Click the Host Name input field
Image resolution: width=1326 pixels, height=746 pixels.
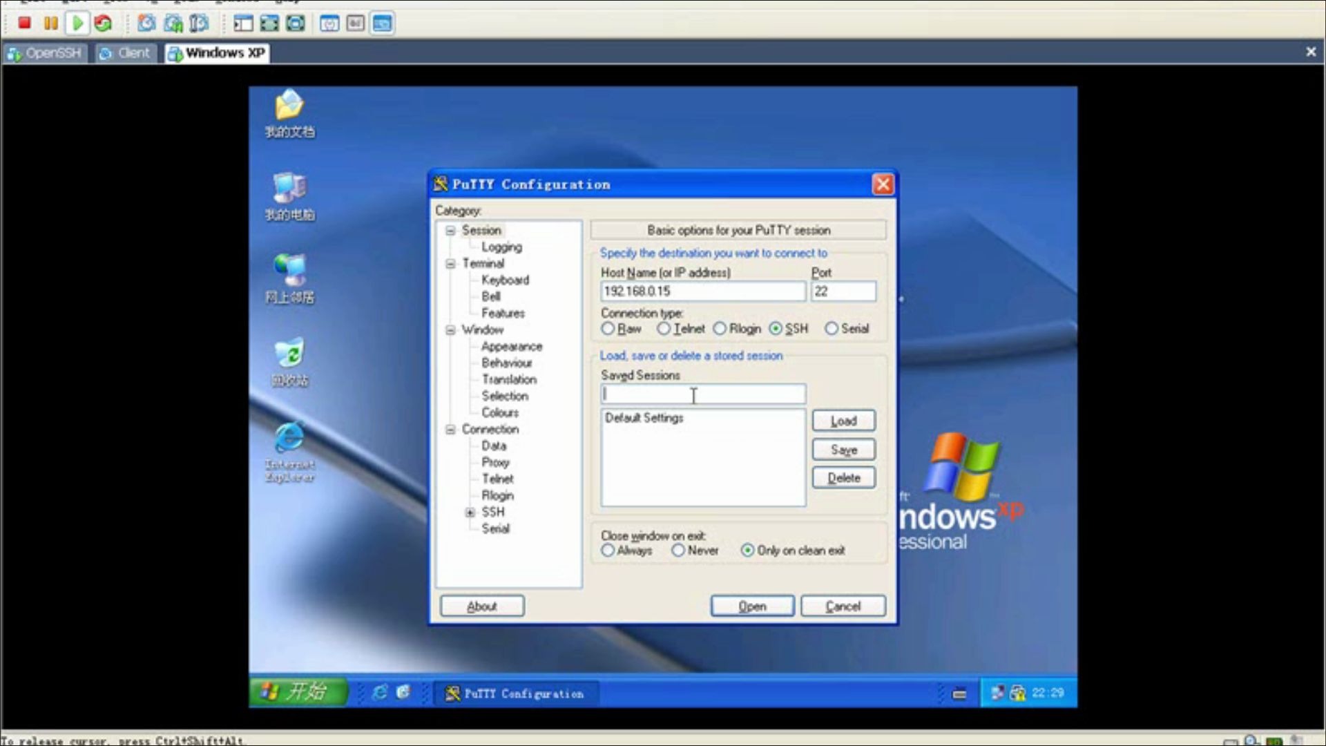702,291
